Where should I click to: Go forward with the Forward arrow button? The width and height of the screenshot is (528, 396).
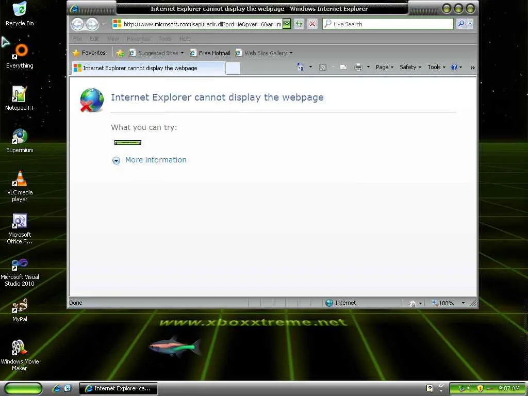(x=92, y=24)
